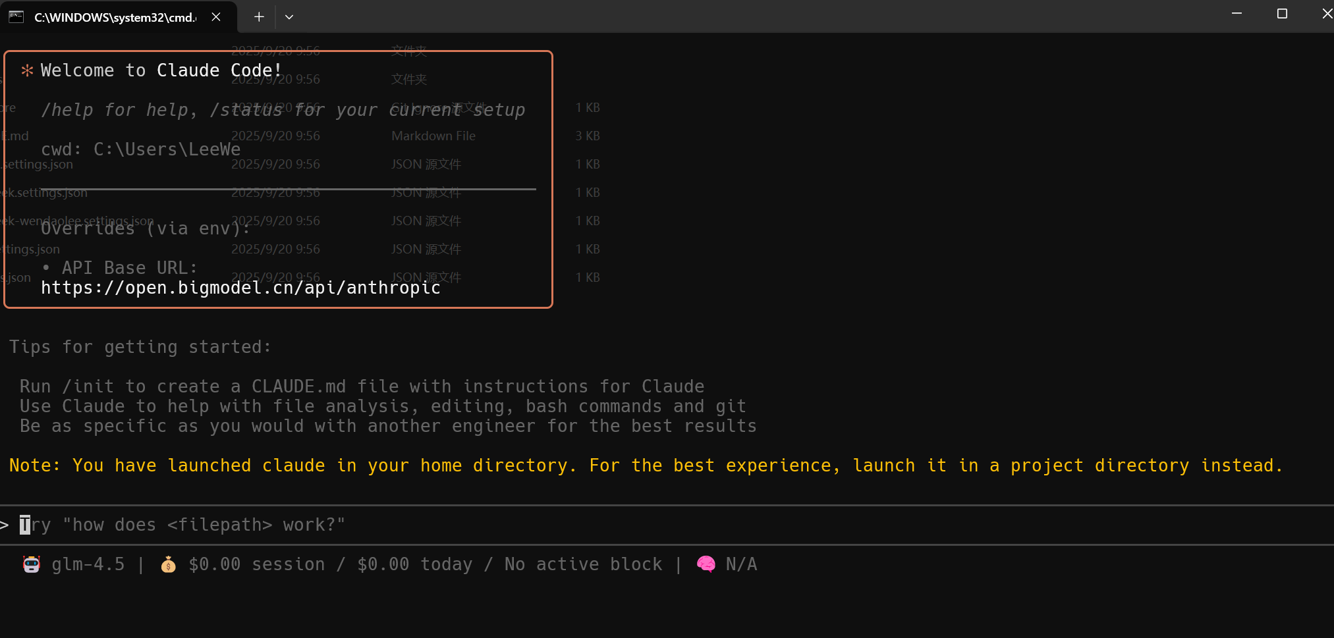
Task: Click the '$0.00 today' cost text
Action: pyautogui.click(x=415, y=564)
